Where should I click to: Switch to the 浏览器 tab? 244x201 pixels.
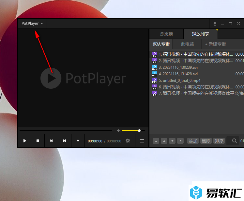pyautogui.click(x=166, y=34)
